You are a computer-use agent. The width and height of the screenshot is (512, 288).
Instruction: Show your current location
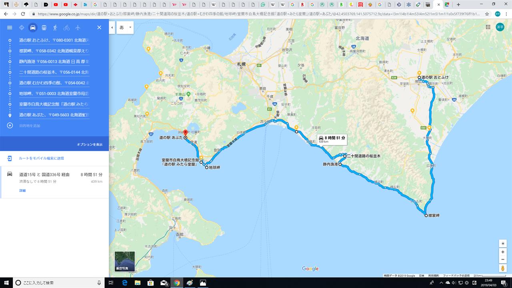(503, 243)
